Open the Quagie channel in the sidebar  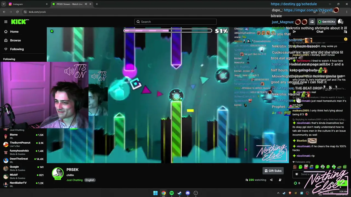[x=23, y=168]
